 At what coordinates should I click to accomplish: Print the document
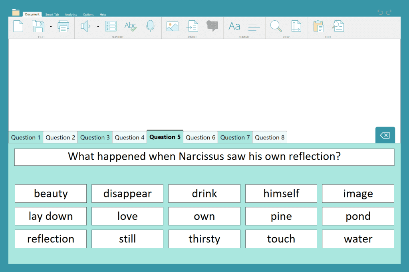64,26
